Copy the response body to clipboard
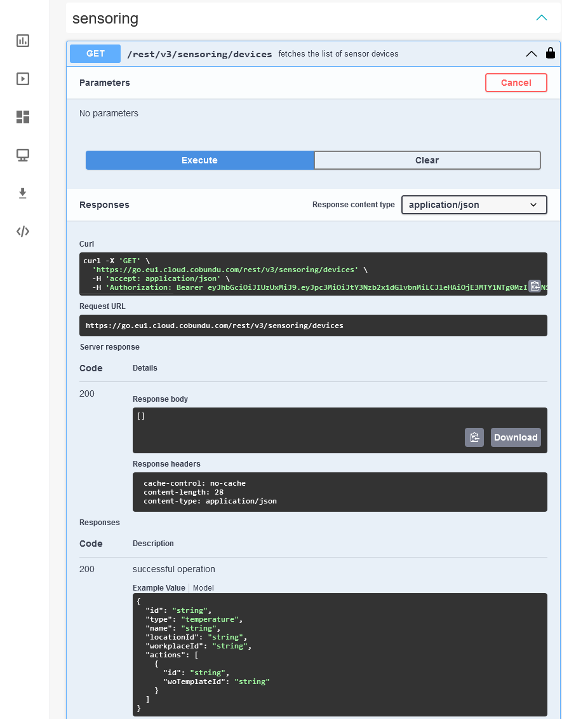The width and height of the screenshot is (562, 719). [474, 437]
